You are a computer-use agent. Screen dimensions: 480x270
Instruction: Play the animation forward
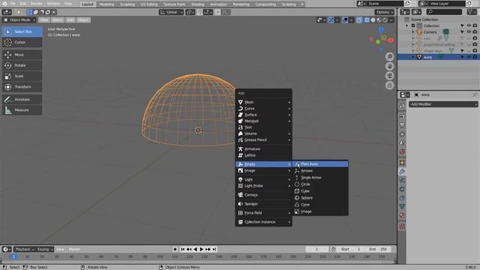[x=202, y=250]
